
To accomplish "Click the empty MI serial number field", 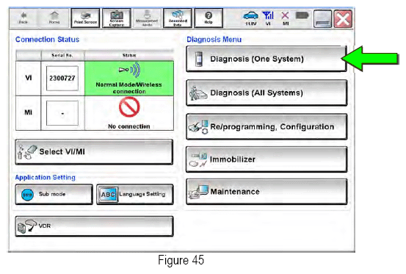I will coord(62,113).
